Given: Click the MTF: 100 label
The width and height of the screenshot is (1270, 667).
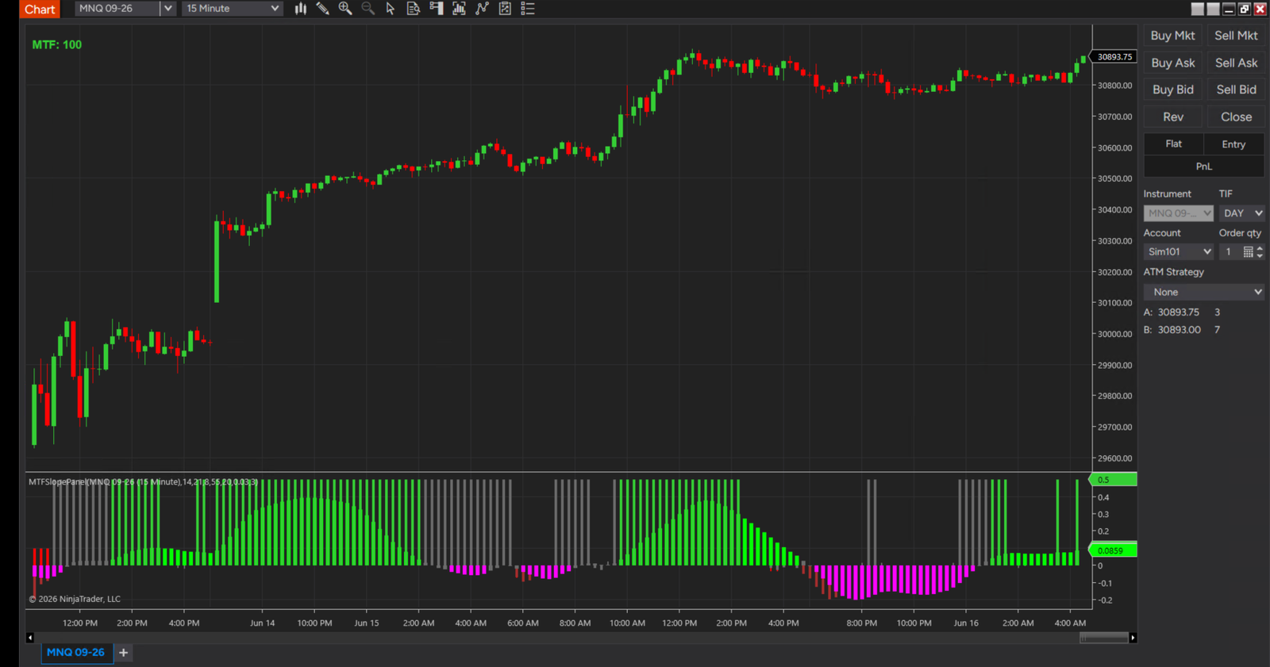Looking at the screenshot, I should (x=57, y=45).
